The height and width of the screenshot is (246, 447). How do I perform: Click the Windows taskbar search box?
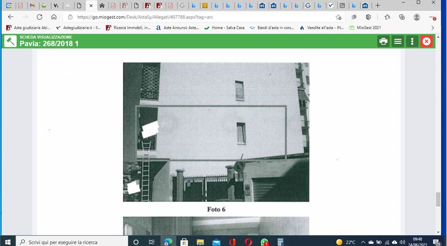click(x=72, y=242)
